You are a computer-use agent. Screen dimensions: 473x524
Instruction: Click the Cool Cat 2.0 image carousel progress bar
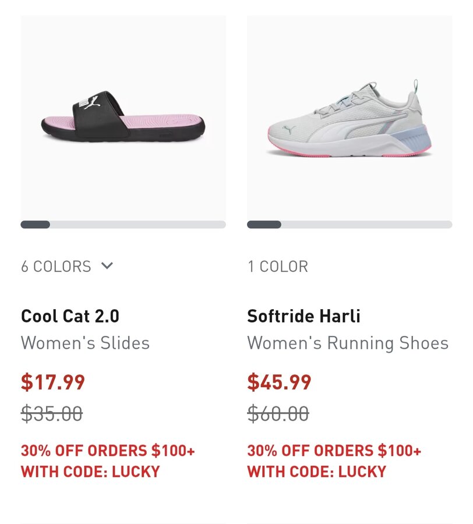click(x=123, y=225)
